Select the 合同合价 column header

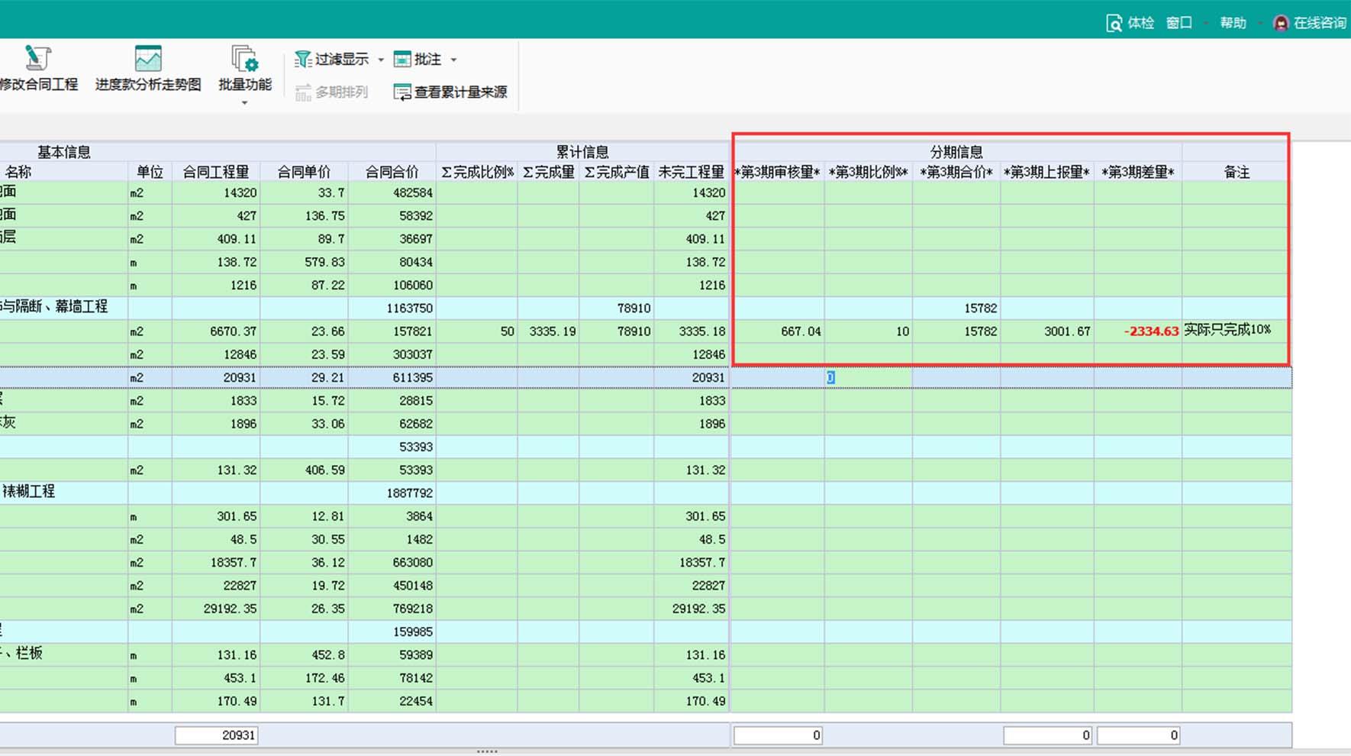[392, 172]
